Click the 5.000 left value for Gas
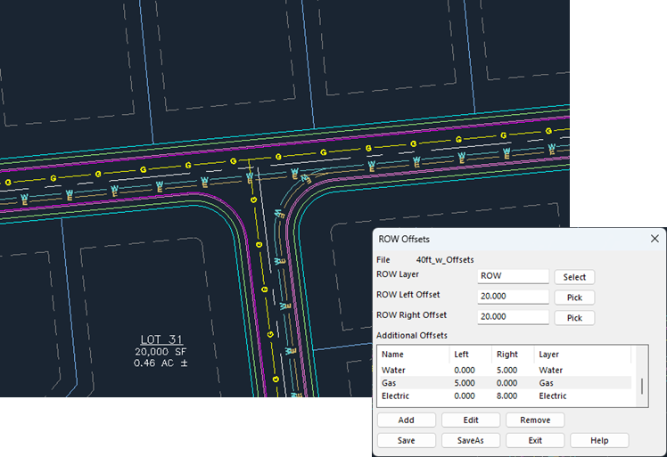The height and width of the screenshot is (457, 667). [465, 383]
